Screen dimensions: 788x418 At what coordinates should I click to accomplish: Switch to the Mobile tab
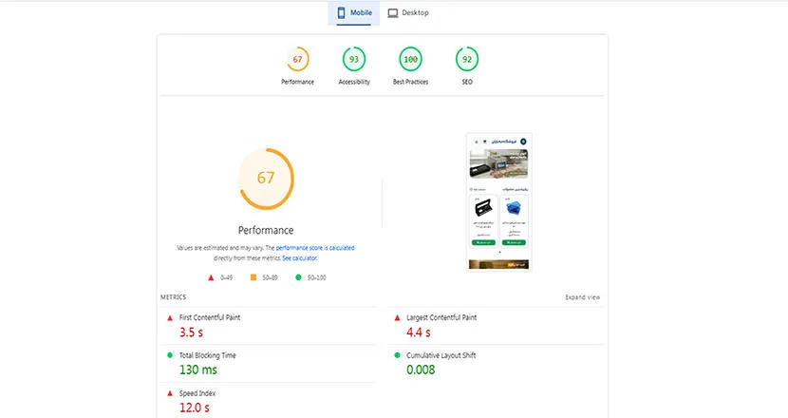(354, 13)
